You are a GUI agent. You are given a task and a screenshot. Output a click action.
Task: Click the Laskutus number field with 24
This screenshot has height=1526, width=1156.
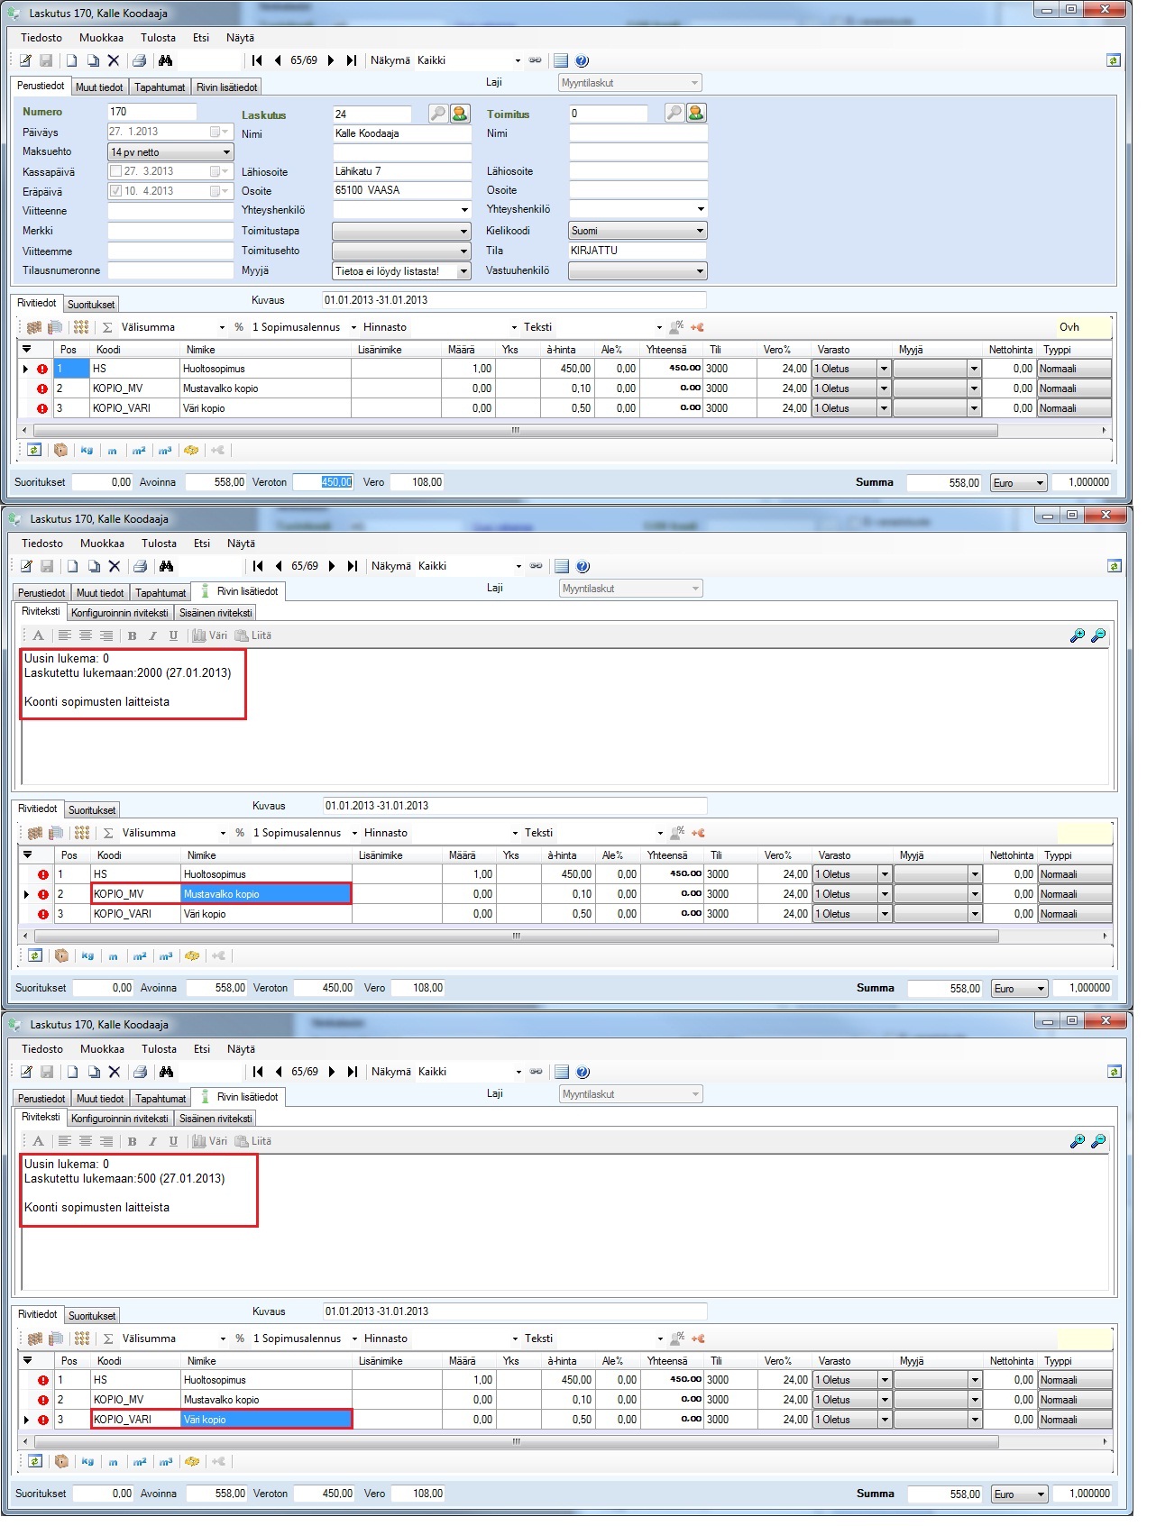pyautogui.click(x=372, y=114)
